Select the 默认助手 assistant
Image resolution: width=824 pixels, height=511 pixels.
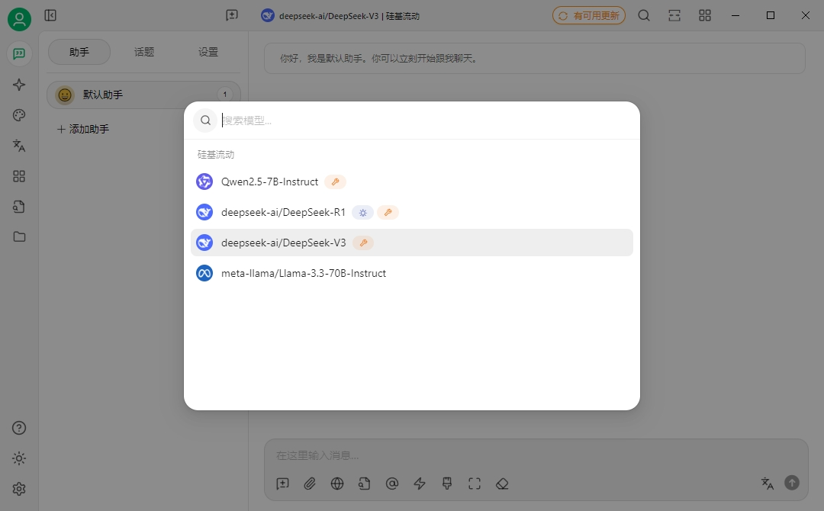pyautogui.click(x=143, y=95)
